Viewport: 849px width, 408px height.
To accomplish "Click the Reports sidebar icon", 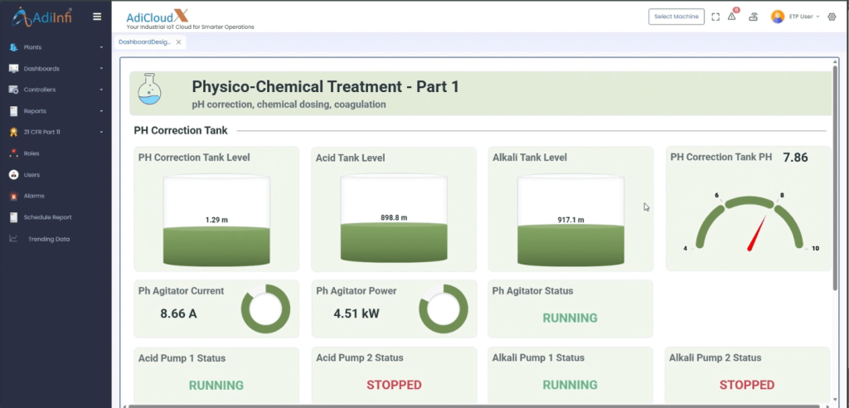I will pyautogui.click(x=13, y=111).
